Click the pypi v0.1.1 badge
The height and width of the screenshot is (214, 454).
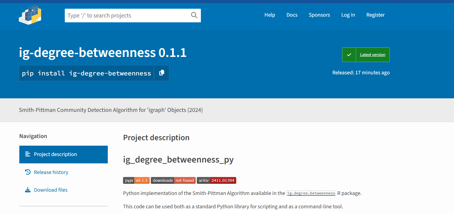tap(136, 181)
